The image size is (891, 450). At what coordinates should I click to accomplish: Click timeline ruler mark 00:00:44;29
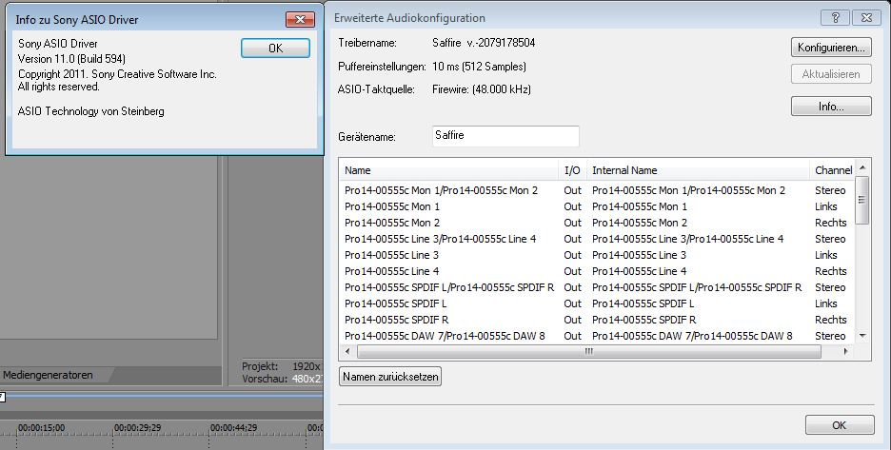(233, 428)
